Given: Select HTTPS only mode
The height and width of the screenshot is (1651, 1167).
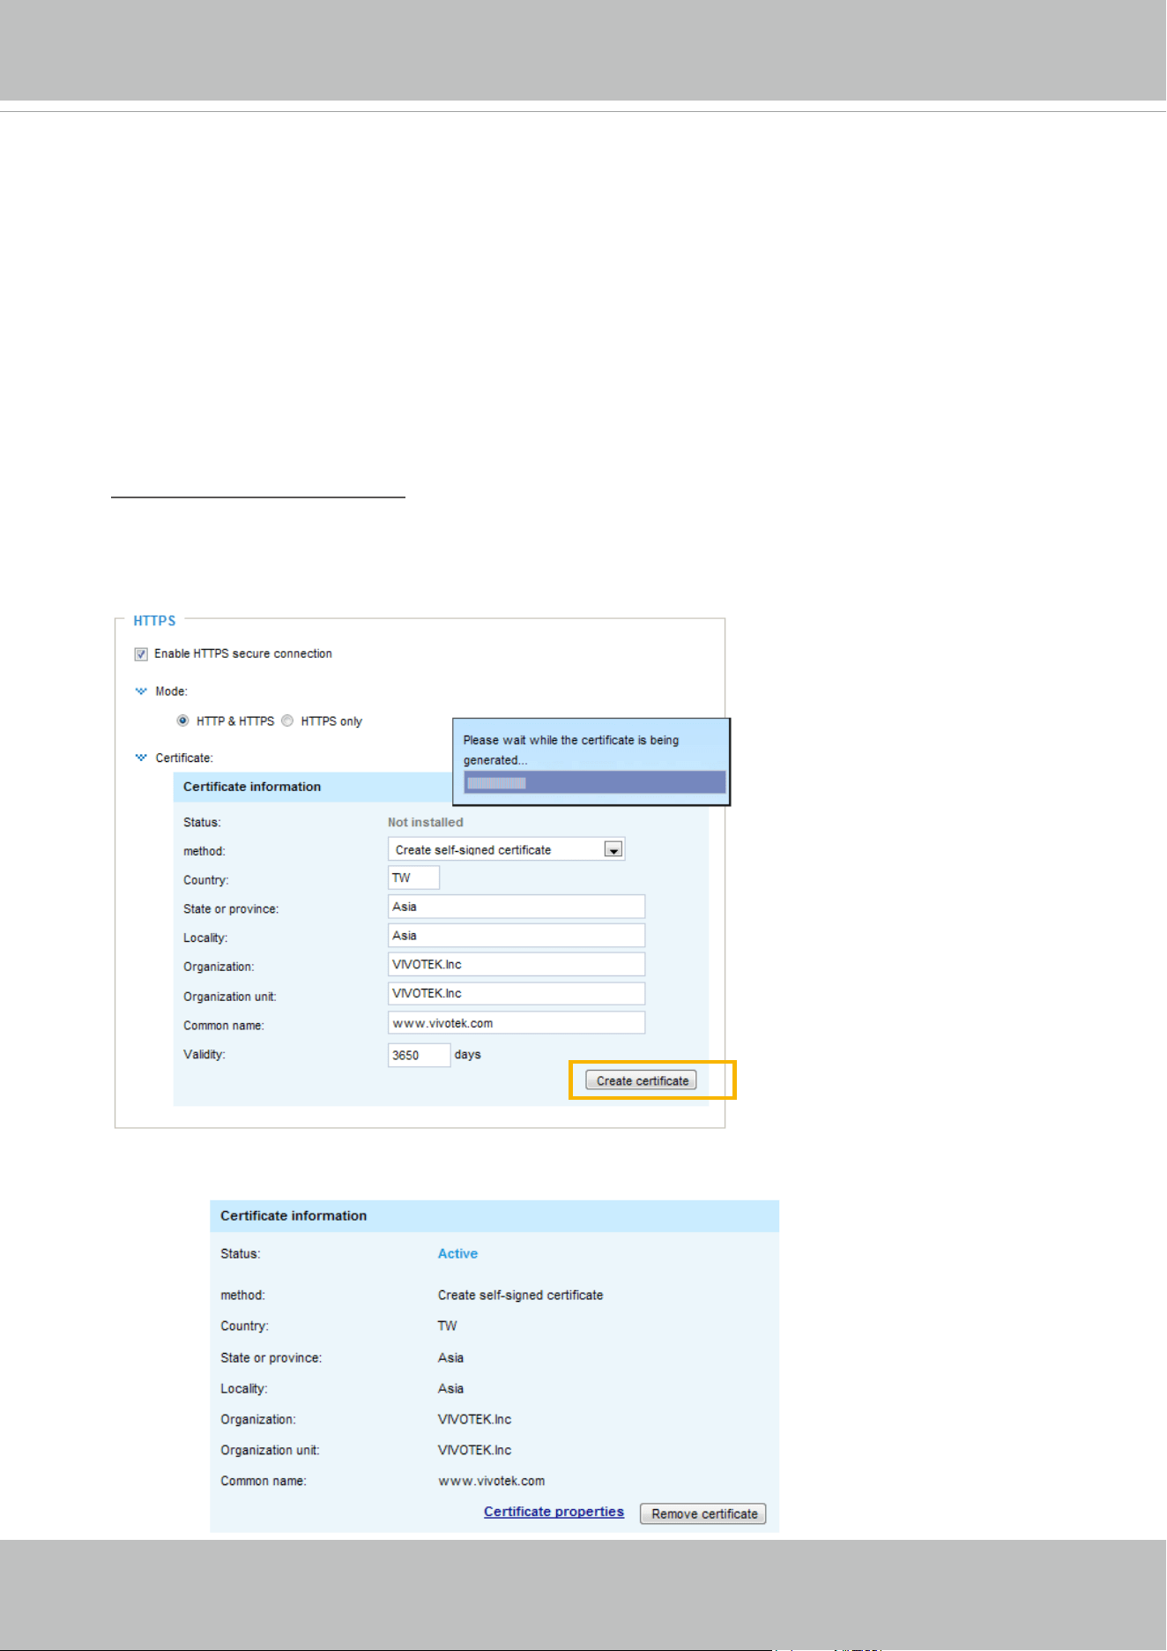Looking at the screenshot, I should click(287, 721).
